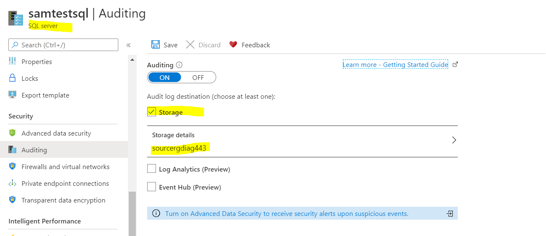Click the samtestsql | Auditing title

(x=87, y=14)
